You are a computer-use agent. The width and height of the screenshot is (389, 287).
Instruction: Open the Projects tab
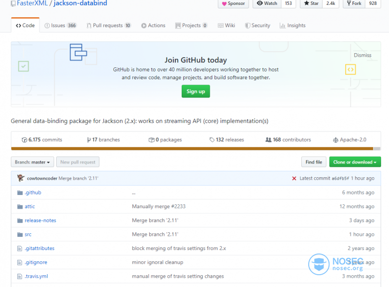[191, 25]
